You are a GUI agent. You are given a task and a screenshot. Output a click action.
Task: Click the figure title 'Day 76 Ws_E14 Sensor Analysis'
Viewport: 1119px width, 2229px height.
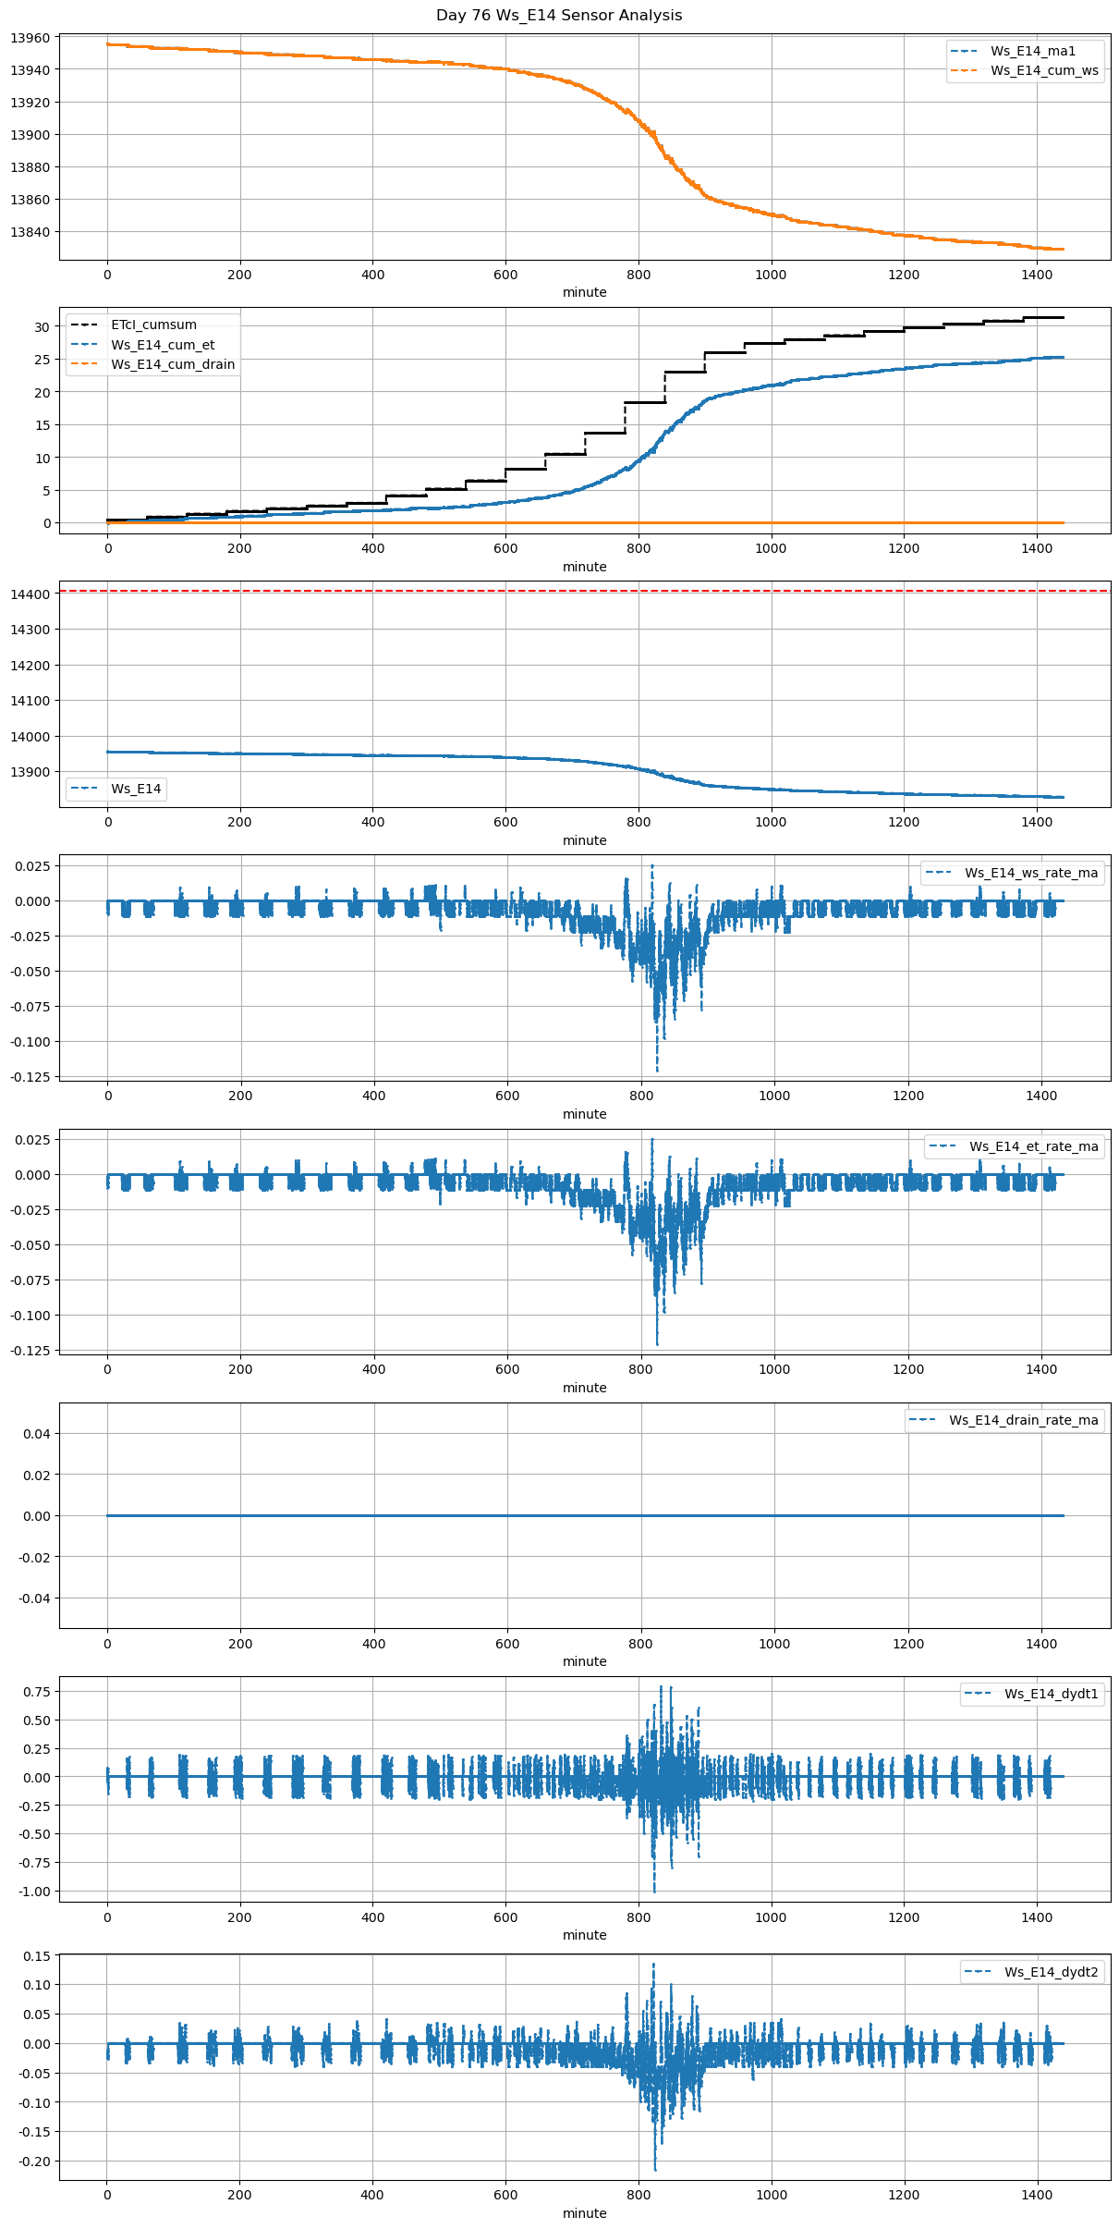pyautogui.click(x=559, y=16)
